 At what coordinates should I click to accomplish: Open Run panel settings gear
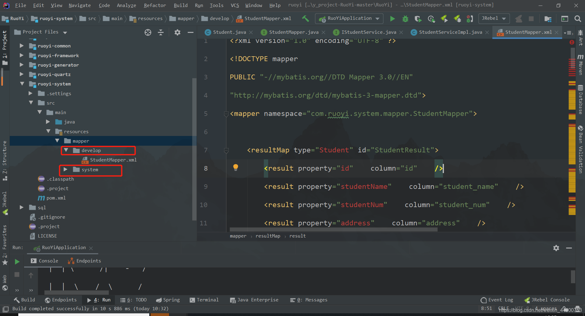pos(556,248)
